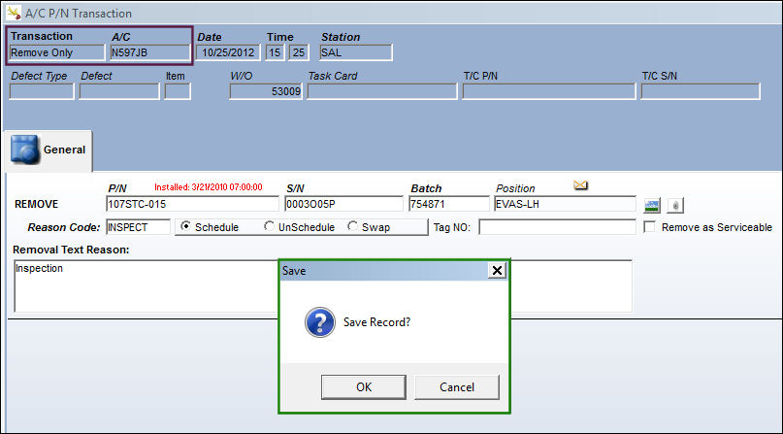The width and height of the screenshot is (783, 434).
Task: Enable Remove as Serviceable checkbox
Action: pos(649,227)
